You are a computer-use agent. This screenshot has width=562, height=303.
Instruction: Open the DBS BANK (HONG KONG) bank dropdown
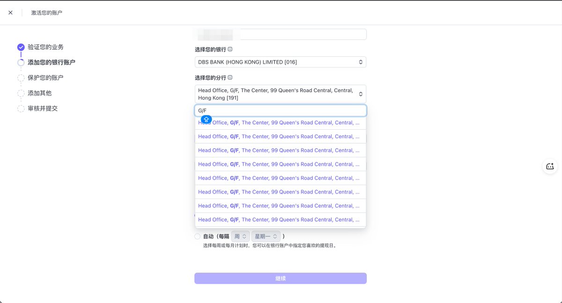(x=281, y=62)
